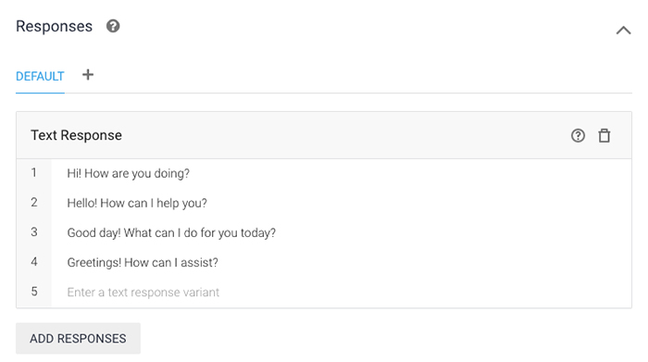Click row number 2 in the response list
The width and height of the screenshot is (648, 362).
coord(34,202)
